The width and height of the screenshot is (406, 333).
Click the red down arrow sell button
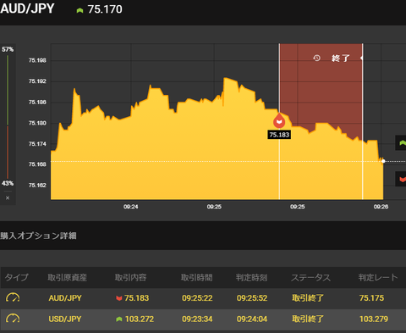401,179
